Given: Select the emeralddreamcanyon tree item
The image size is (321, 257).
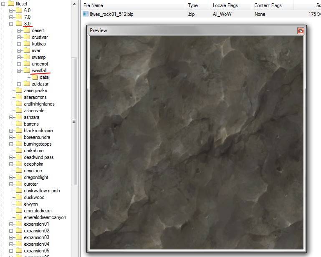Looking at the screenshot, I should point(45,217).
